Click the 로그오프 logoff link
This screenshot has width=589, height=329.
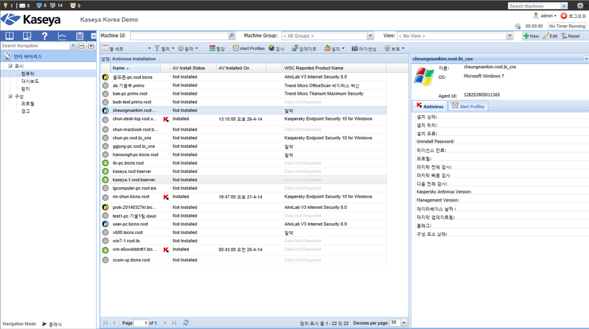point(573,16)
